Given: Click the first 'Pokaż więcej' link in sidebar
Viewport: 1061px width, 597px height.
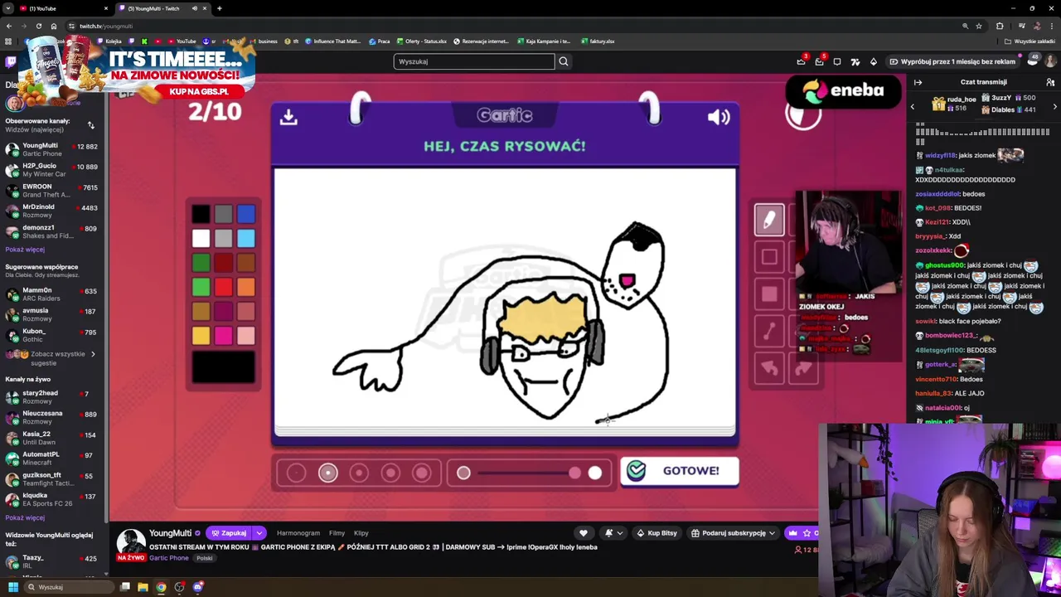Looking at the screenshot, I should point(25,250).
